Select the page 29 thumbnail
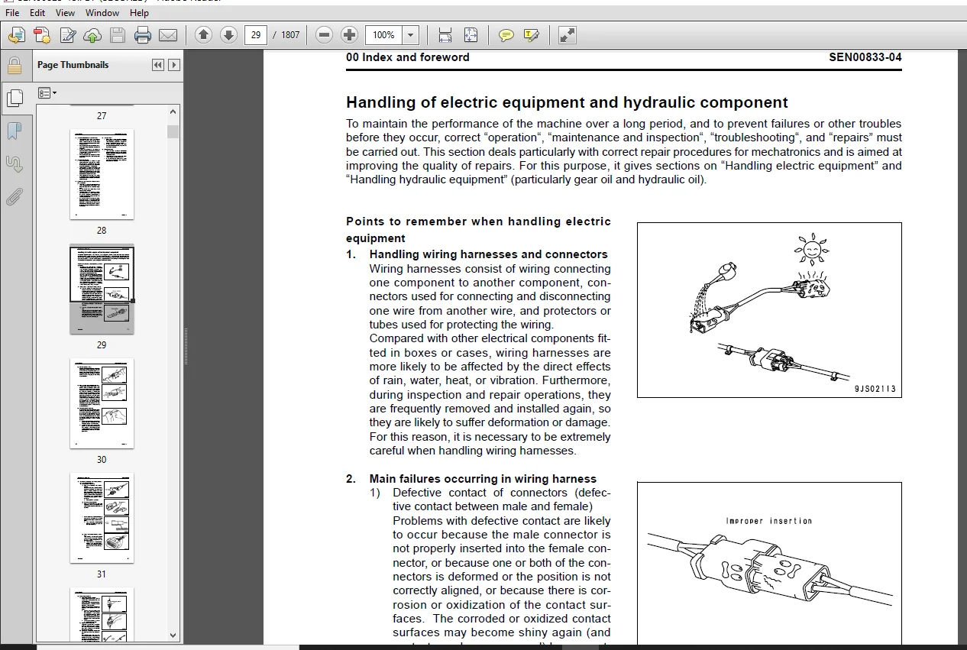The width and height of the screenshot is (967, 650). (x=102, y=289)
